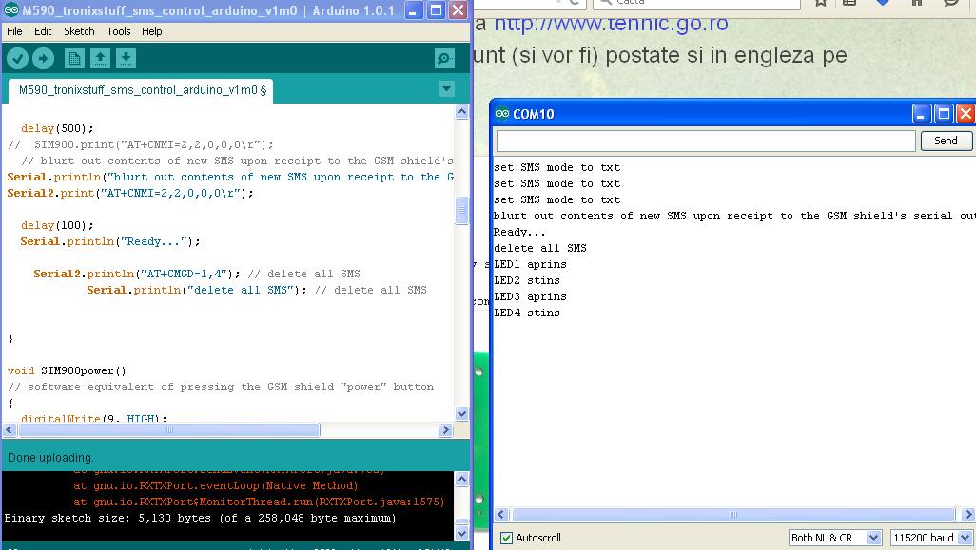Viewport: 976px width, 550px height.
Task: Open the Sketch menu in Arduino
Action: click(79, 31)
